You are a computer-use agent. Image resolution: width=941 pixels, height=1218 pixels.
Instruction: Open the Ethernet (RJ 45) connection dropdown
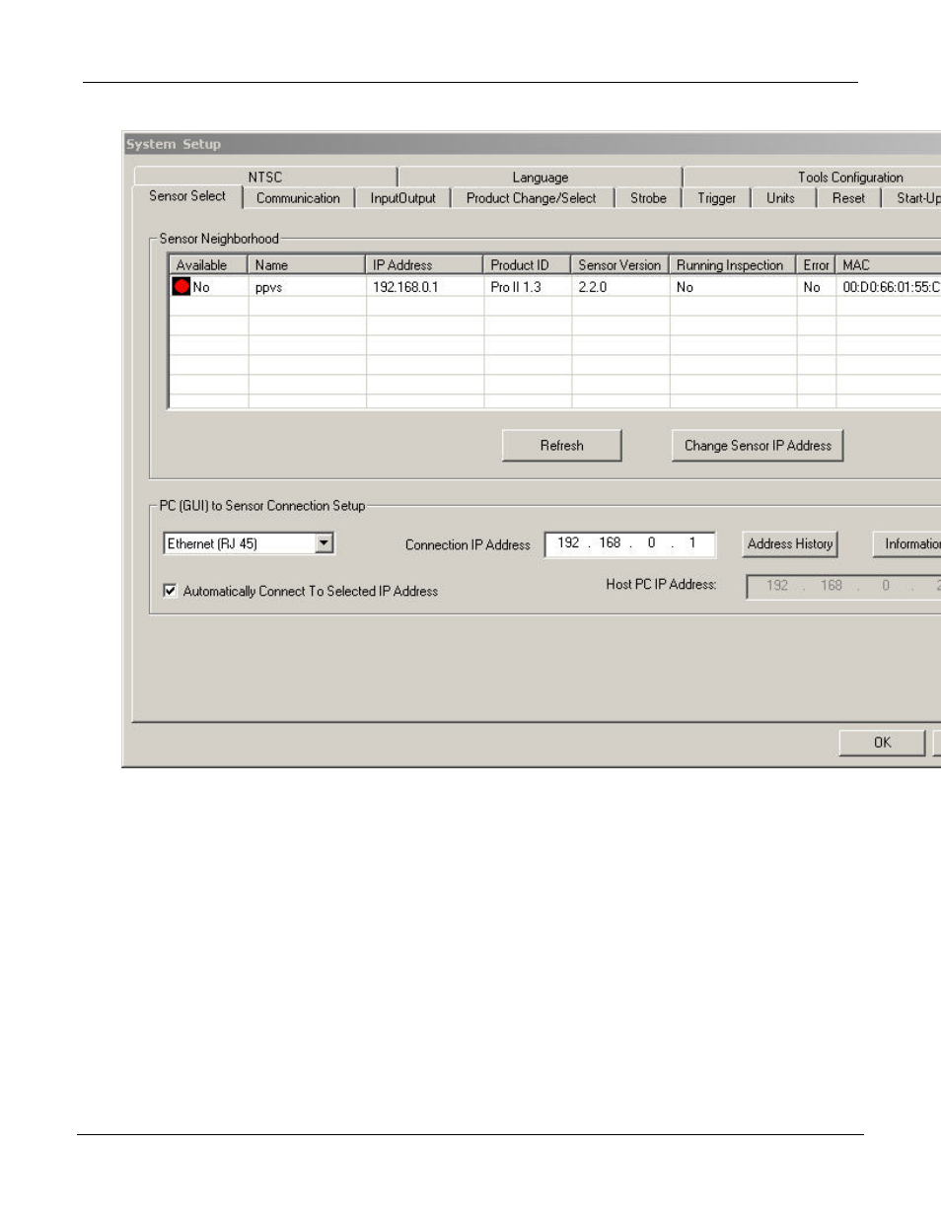coord(325,543)
